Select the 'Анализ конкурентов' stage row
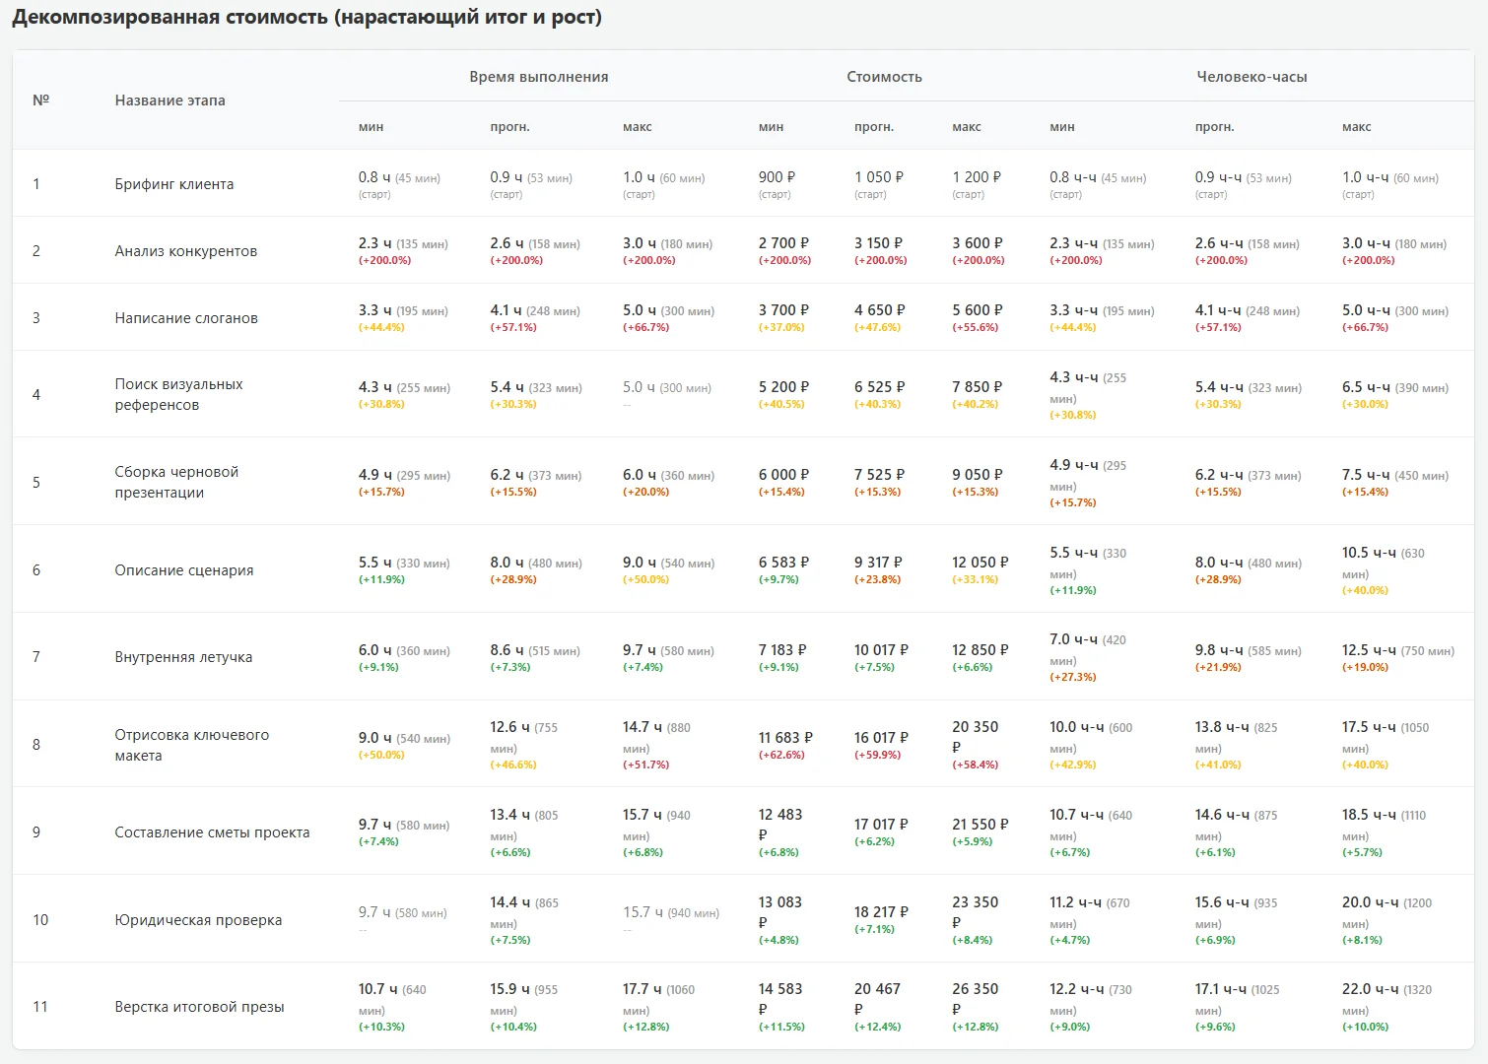Viewport: 1488px width, 1064px height. [x=185, y=251]
